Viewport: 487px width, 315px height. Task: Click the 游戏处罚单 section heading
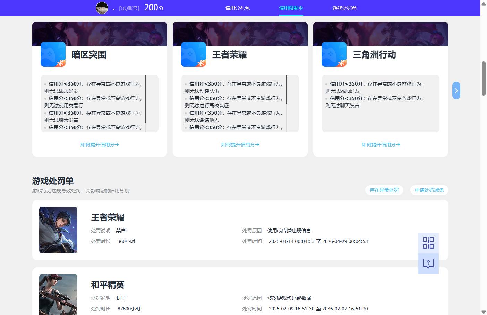[x=53, y=181]
